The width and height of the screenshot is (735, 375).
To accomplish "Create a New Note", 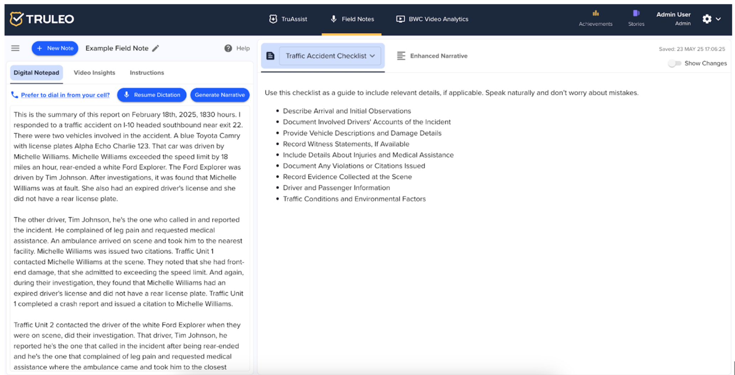I will coord(54,48).
